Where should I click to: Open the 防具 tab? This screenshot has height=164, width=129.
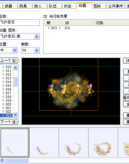point(25,6)
